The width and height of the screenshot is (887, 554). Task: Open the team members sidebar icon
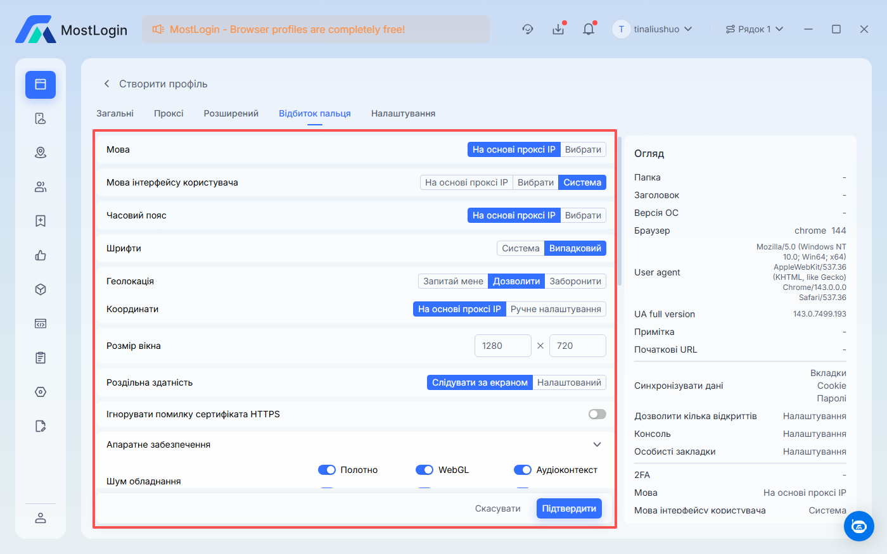point(41,187)
